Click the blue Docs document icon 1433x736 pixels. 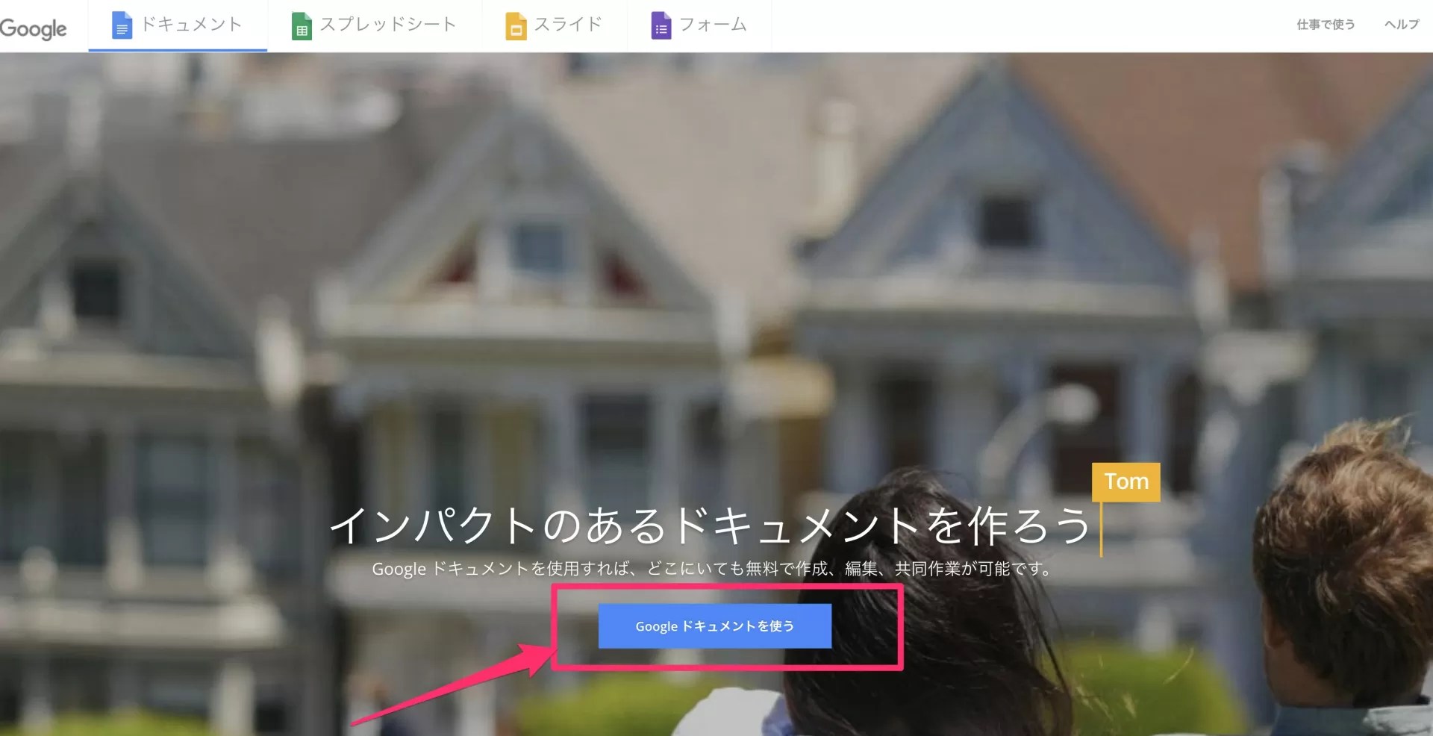click(x=122, y=25)
